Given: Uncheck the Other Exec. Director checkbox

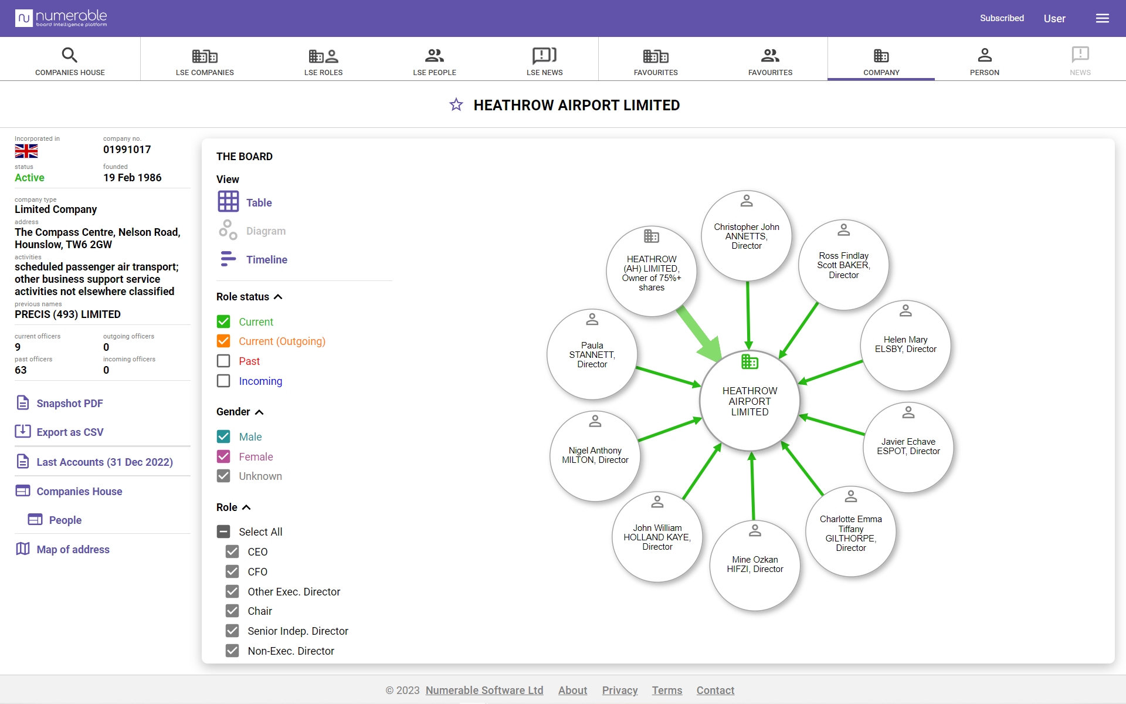Looking at the screenshot, I should point(232,591).
